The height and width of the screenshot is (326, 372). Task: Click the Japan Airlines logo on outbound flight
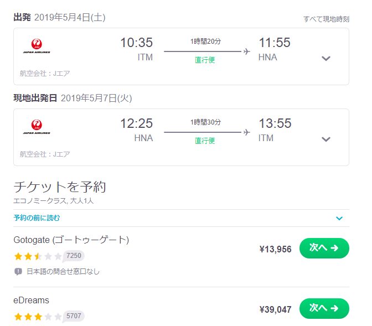(37, 46)
